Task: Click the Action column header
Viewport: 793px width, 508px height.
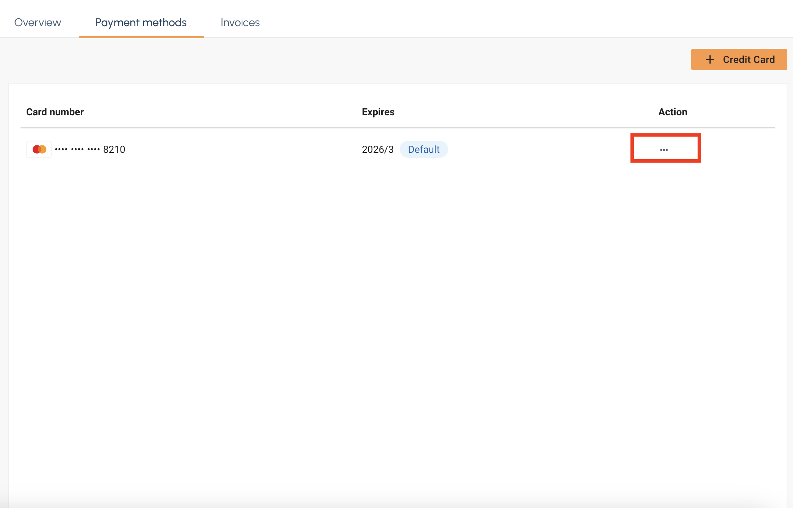Action: pyautogui.click(x=673, y=112)
